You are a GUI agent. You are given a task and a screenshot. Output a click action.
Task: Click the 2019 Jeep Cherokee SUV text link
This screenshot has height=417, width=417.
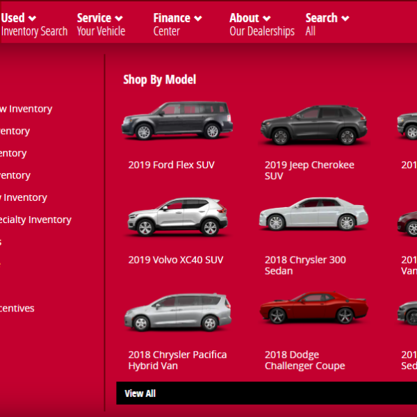[309, 170]
